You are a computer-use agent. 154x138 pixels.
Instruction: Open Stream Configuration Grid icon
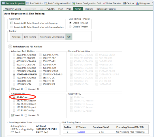click(74, 3)
